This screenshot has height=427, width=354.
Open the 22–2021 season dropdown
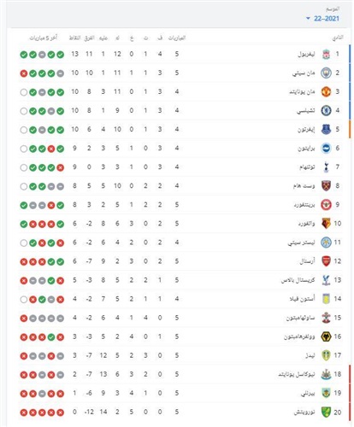tap(323, 19)
